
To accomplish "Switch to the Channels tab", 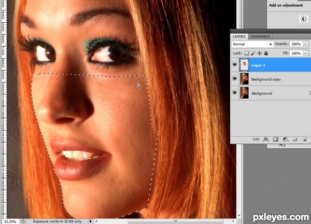I will (260, 36).
